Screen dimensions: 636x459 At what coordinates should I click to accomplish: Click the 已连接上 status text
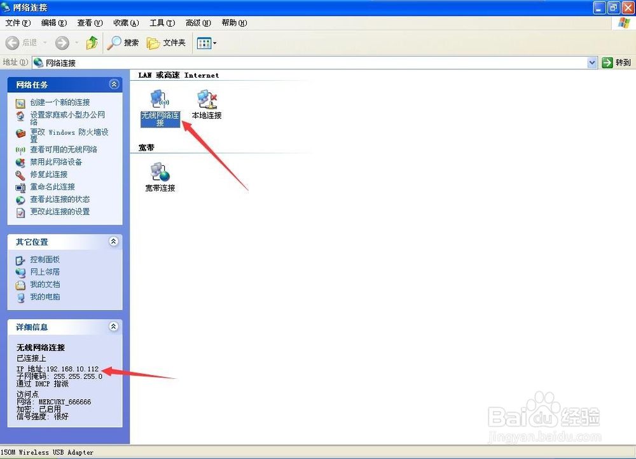pyautogui.click(x=31, y=359)
